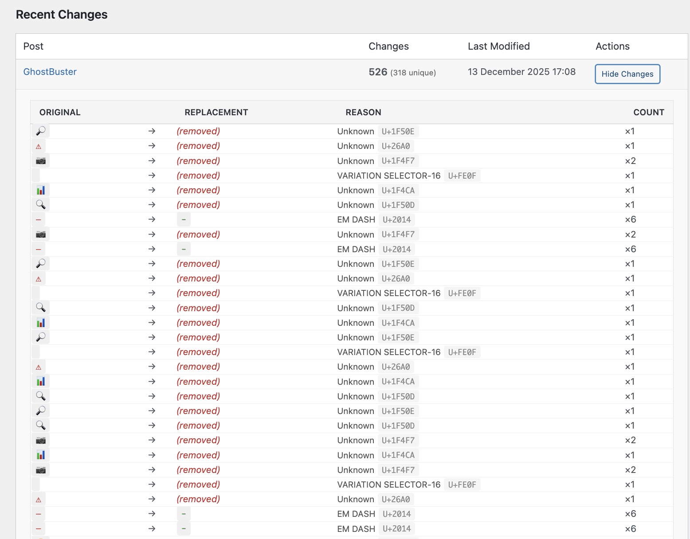Click the COUNT column header
Screen dimensions: 690x539
coord(648,112)
